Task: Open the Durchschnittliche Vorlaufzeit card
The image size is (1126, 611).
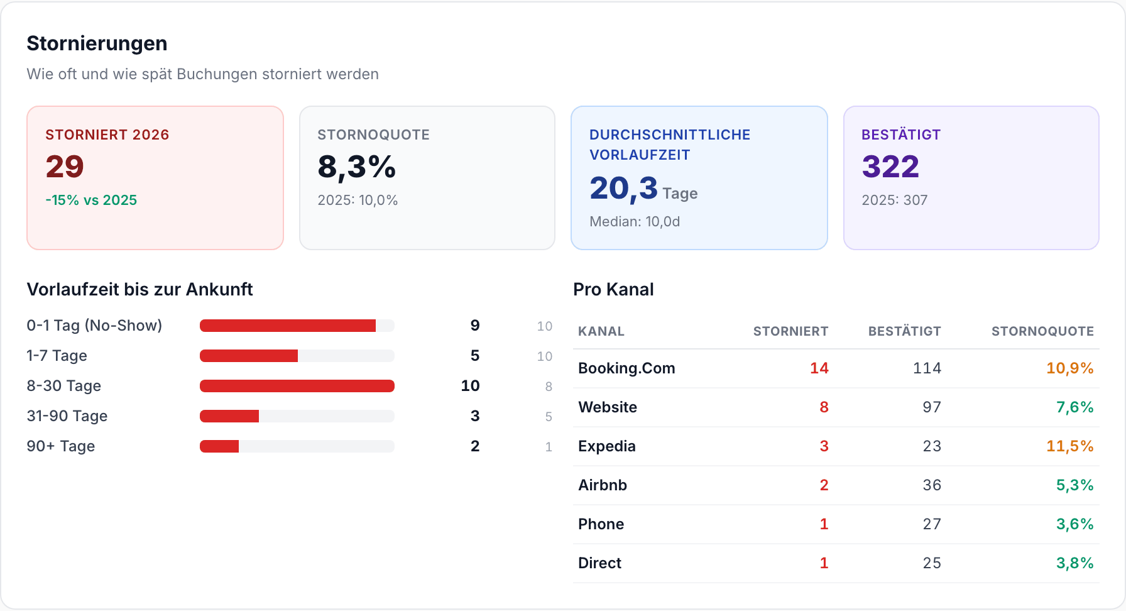Action: 699,178
